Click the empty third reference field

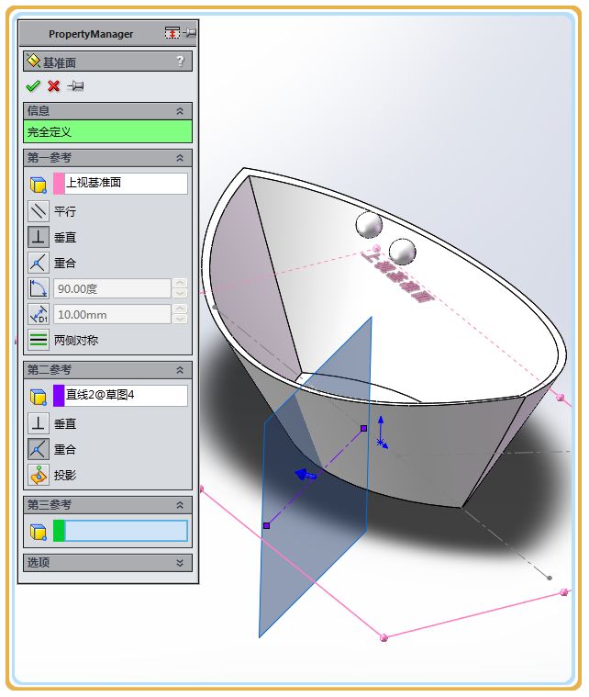127,531
